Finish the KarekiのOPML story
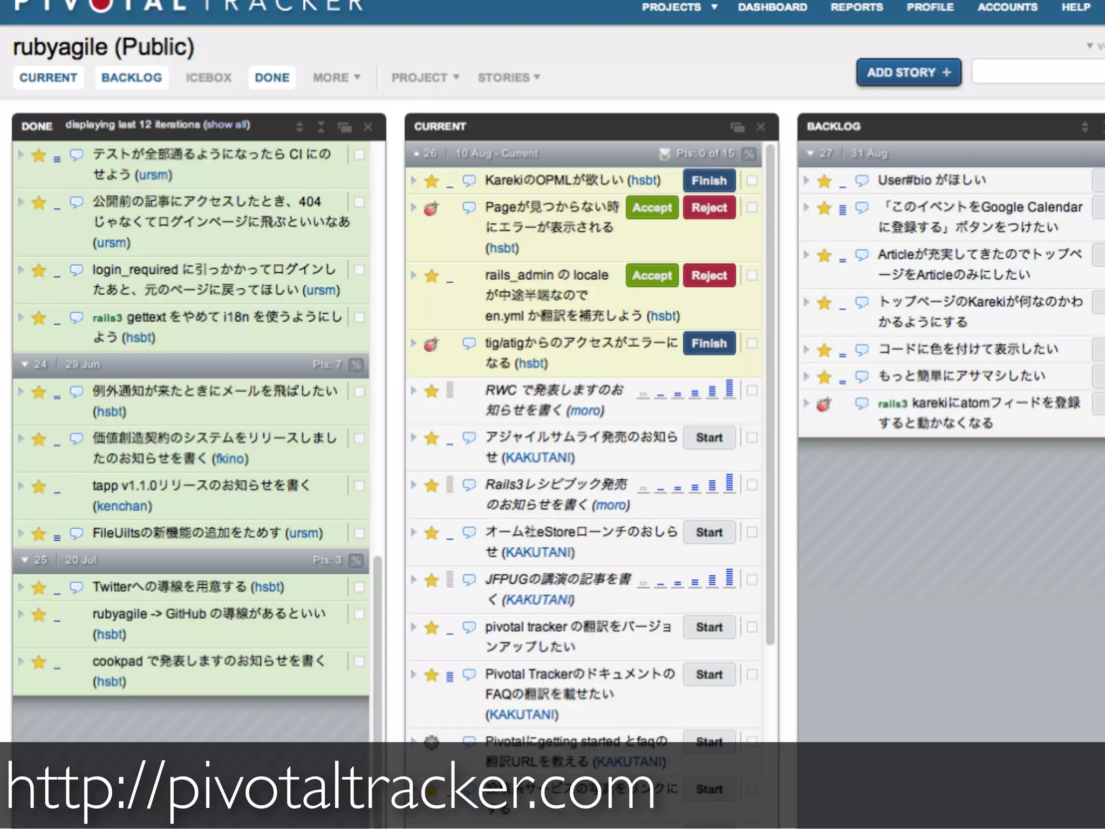This screenshot has height=829, width=1105. [709, 181]
